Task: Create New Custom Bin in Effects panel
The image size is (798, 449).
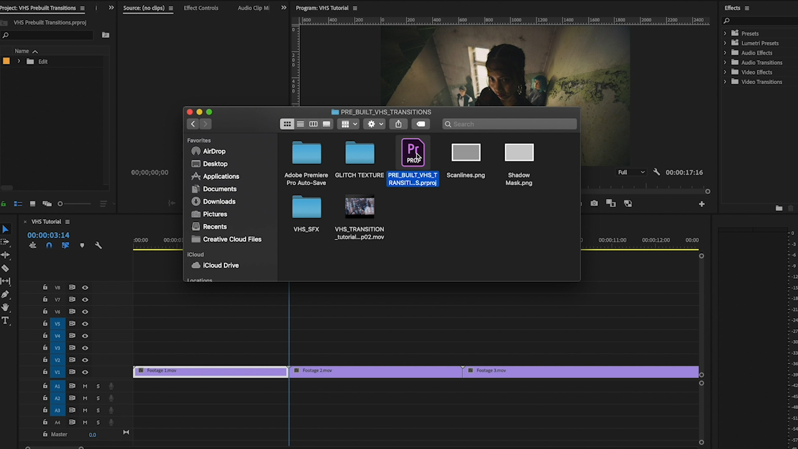Action: coord(779,208)
